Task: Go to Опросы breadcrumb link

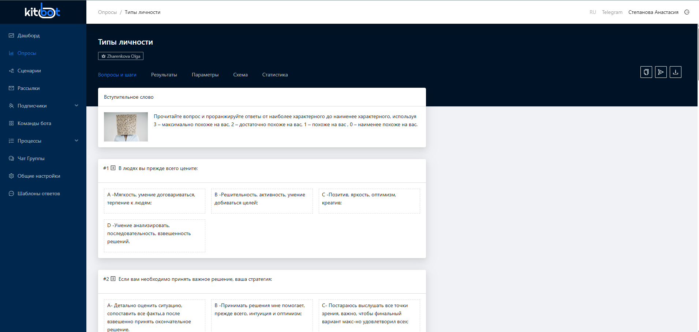Action: tap(107, 12)
